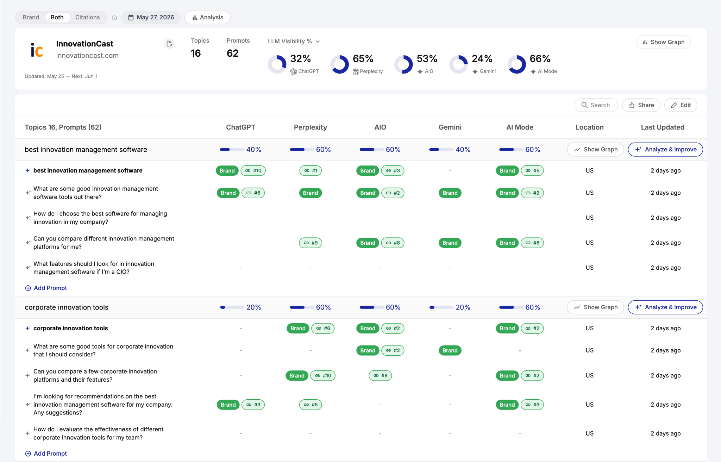
Task: Click the InnovationCast logo
Action: (37, 50)
